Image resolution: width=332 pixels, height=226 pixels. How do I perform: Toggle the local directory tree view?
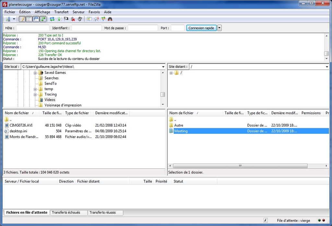point(29,19)
